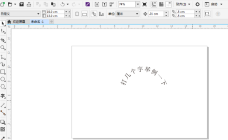
Task: Select the Freehand drawing tool
Action: [x=3, y=57]
